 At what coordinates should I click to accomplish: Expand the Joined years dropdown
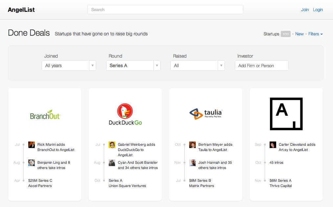pyautogui.click(x=69, y=66)
